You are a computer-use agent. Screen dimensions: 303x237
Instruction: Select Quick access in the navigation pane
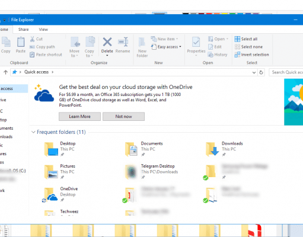(14, 88)
